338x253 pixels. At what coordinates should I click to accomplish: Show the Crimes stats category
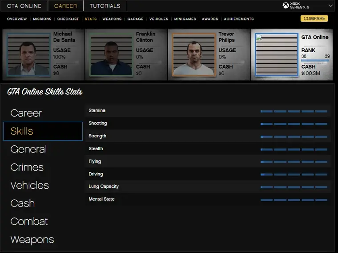(x=27, y=167)
